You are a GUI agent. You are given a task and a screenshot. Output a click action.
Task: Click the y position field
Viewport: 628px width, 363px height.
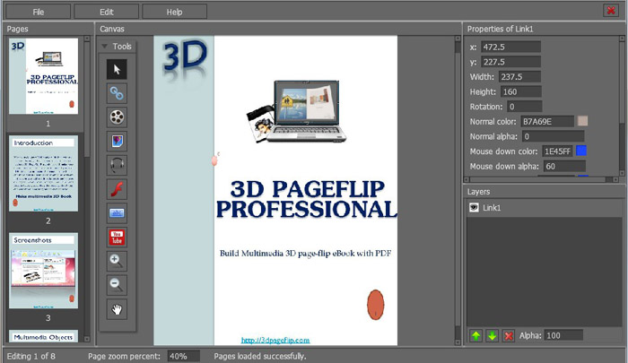click(510, 62)
